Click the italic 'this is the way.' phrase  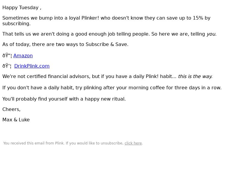195,77
